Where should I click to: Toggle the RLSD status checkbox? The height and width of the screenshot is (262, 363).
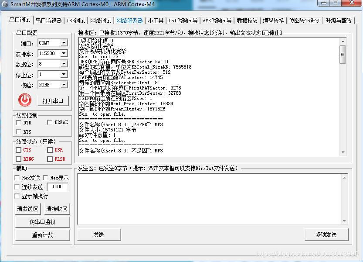click(50, 159)
